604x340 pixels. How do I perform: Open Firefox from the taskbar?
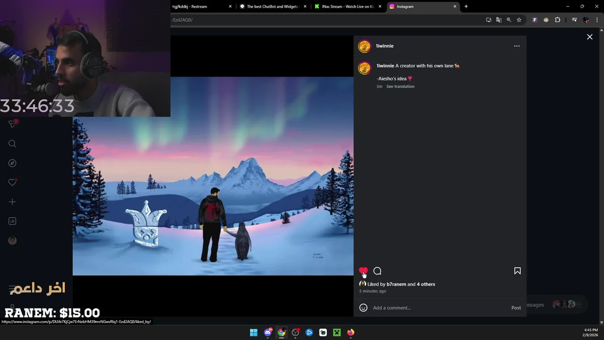tap(351, 332)
